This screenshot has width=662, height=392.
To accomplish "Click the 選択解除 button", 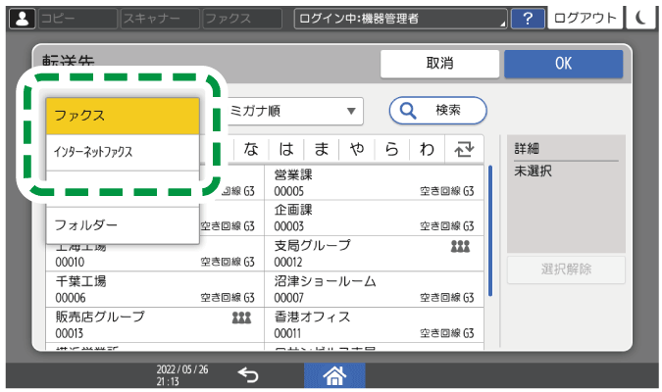I will [x=566, y=269].
